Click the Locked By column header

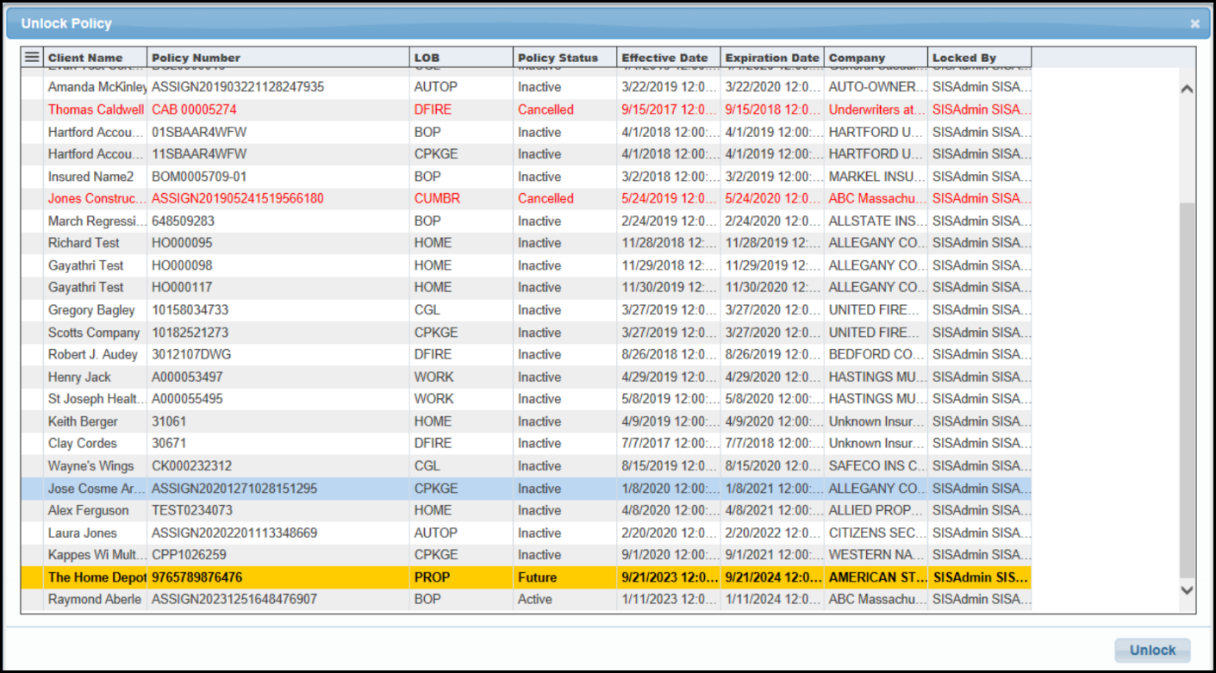(979, 58)
